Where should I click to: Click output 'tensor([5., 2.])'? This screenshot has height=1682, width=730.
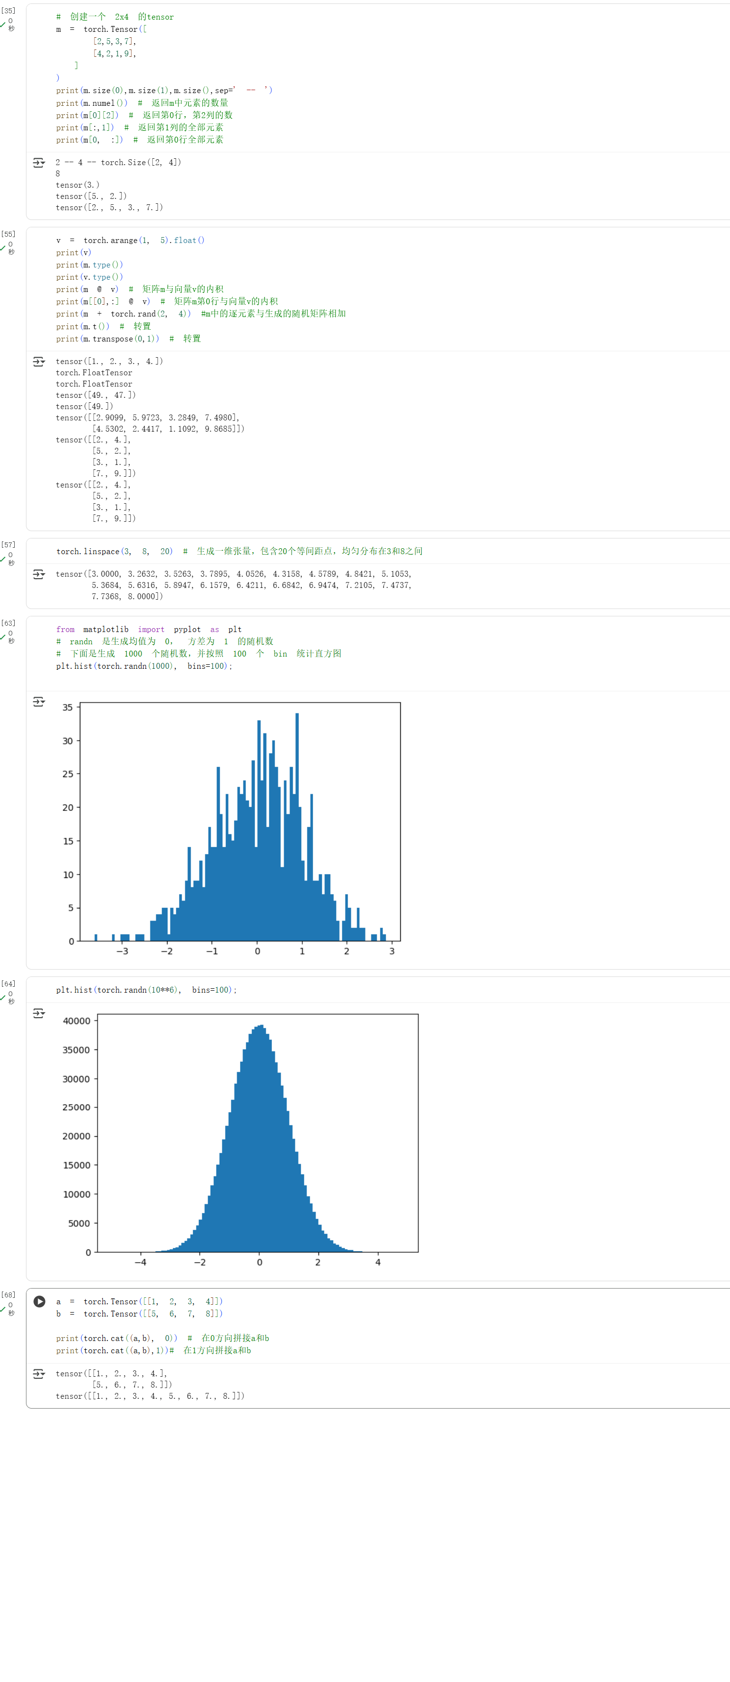(x=91, y=196)
